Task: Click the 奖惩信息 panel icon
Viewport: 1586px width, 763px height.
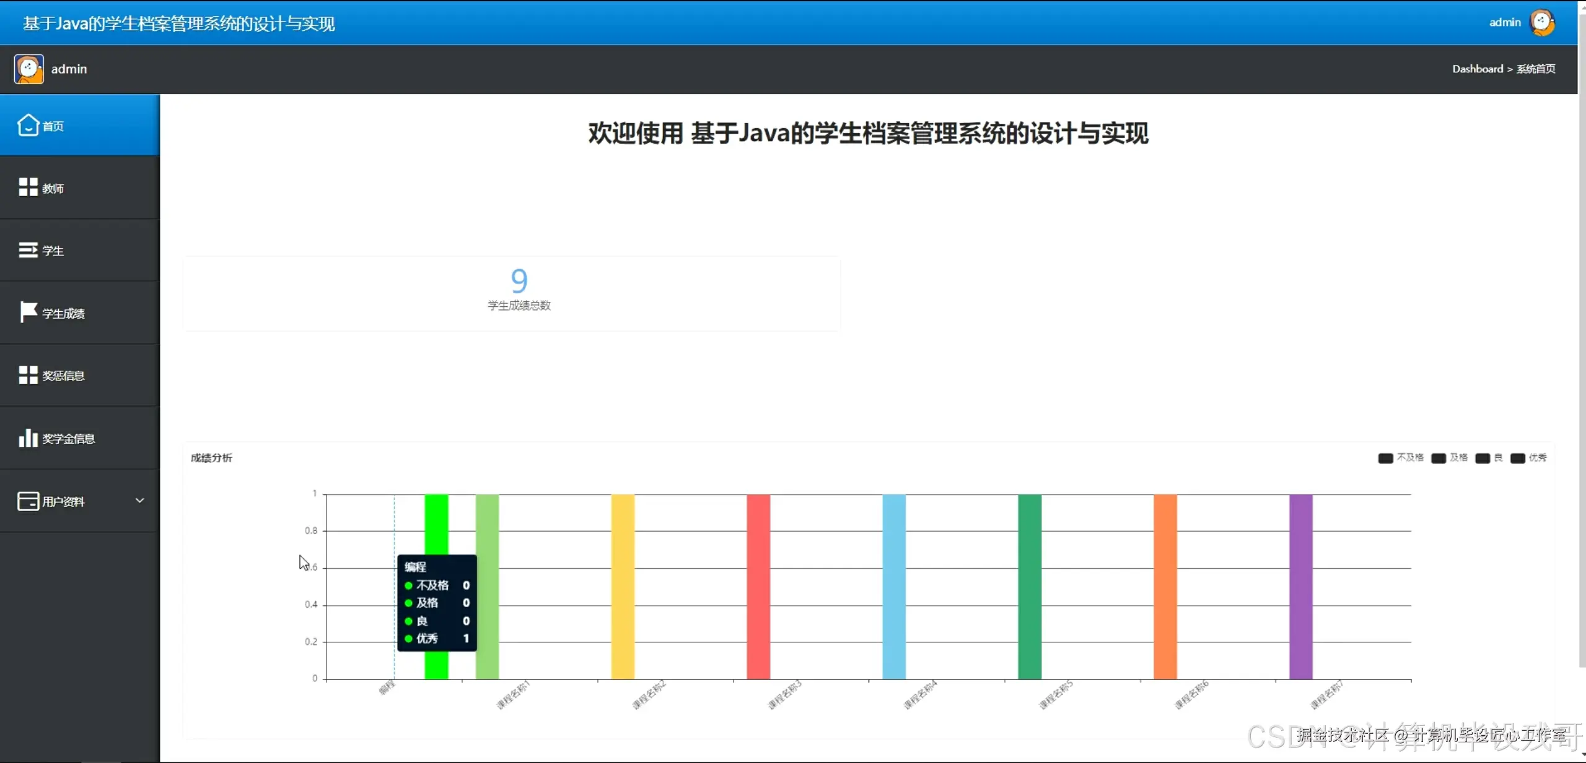Action: pos(28,375)
